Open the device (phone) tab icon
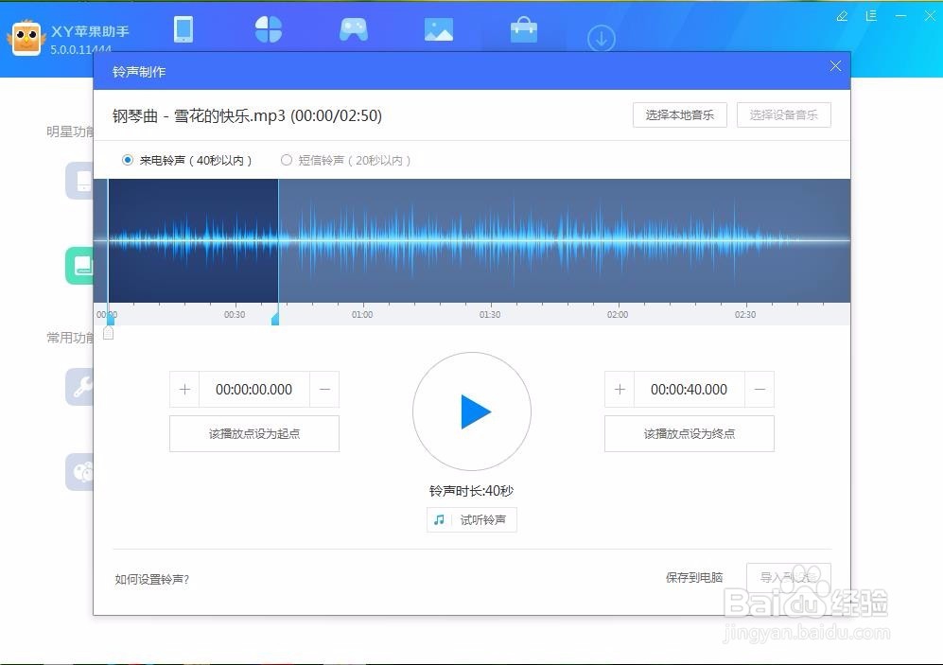This screenshot has width=943, height=665. point(183,29)
